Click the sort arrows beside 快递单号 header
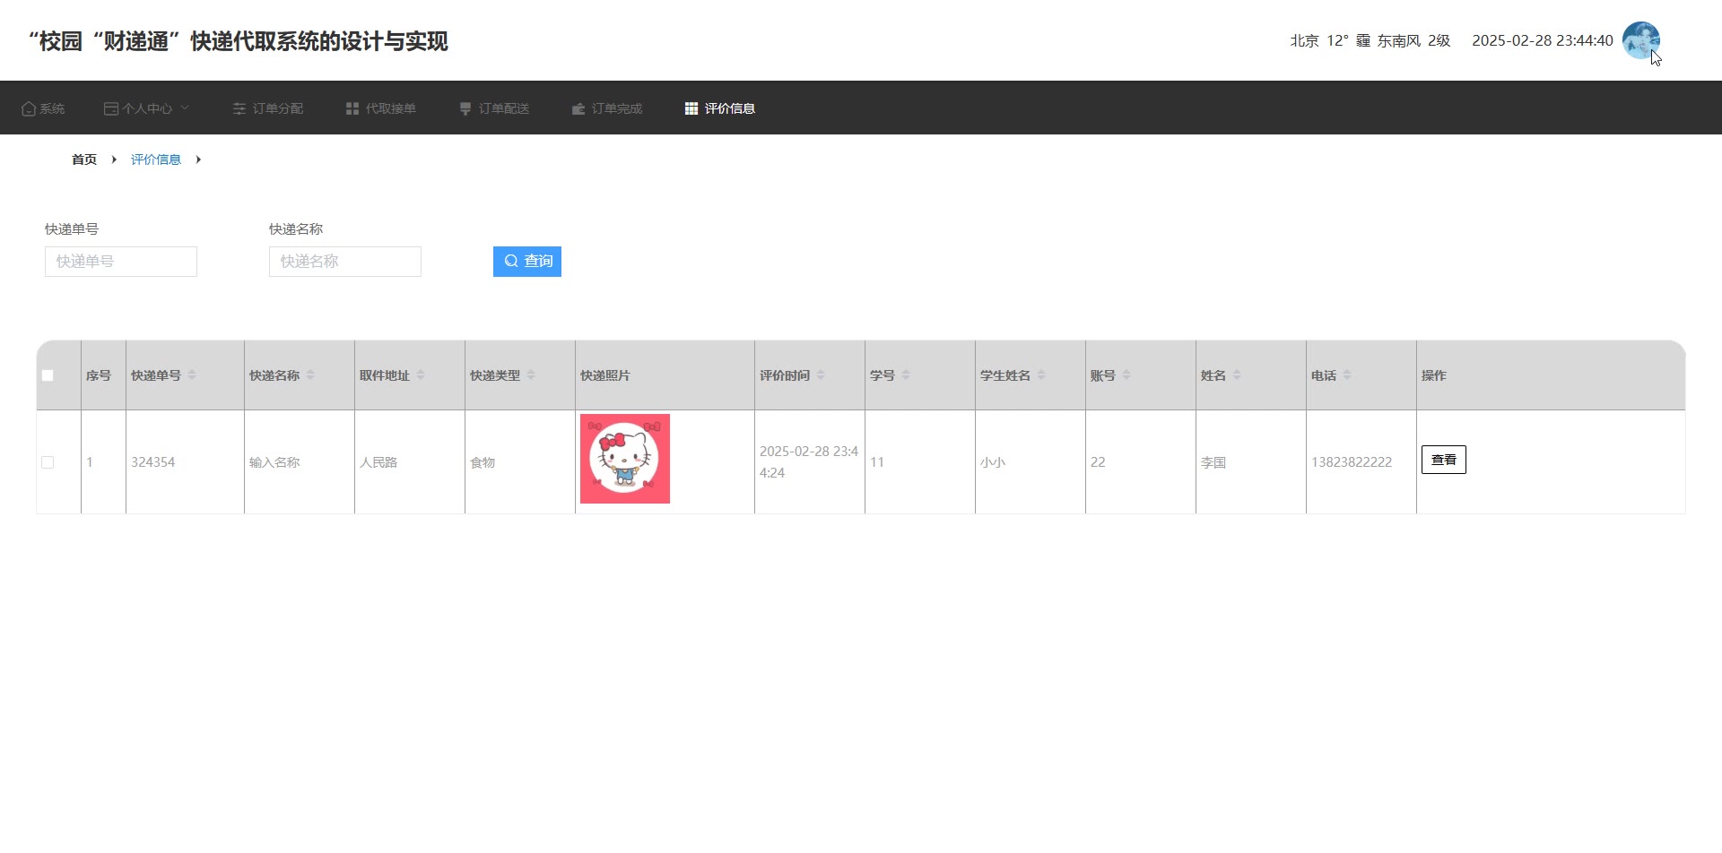This screenshot has height=853, width=1722. coord(192,375)
